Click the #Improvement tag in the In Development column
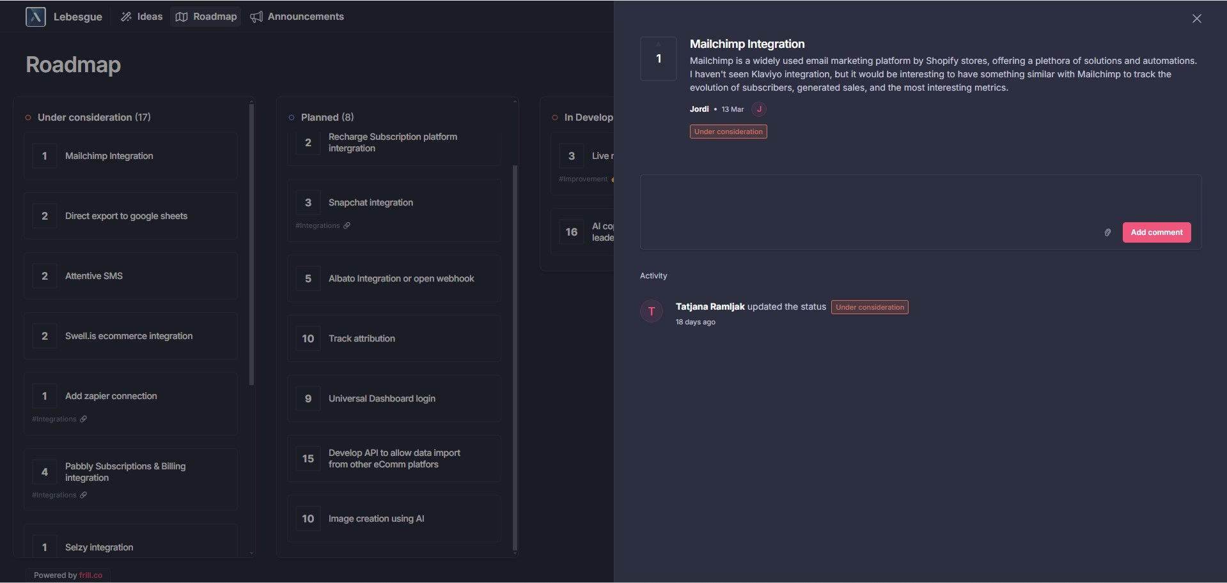The height and width of the screenshot is (583, 1227). (x=583, y=179)
